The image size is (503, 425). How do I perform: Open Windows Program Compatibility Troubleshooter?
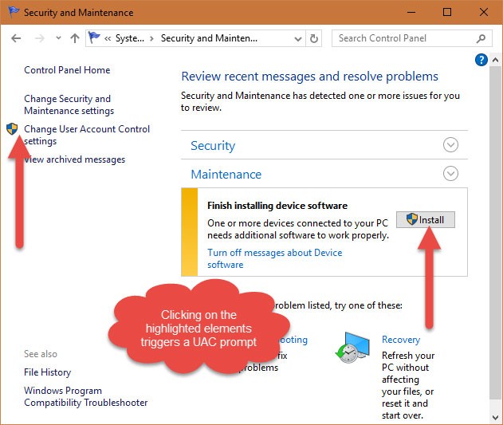click(85, 397)
